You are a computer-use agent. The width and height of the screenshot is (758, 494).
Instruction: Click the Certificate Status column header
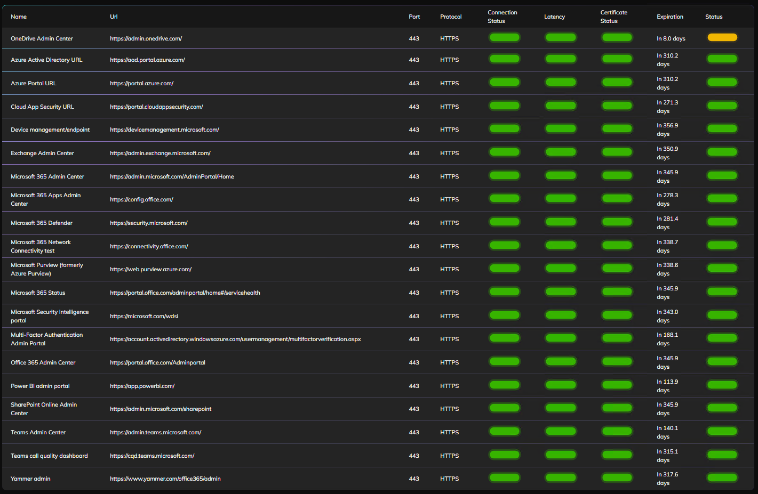pyautogui.click(x=614, y=17)
